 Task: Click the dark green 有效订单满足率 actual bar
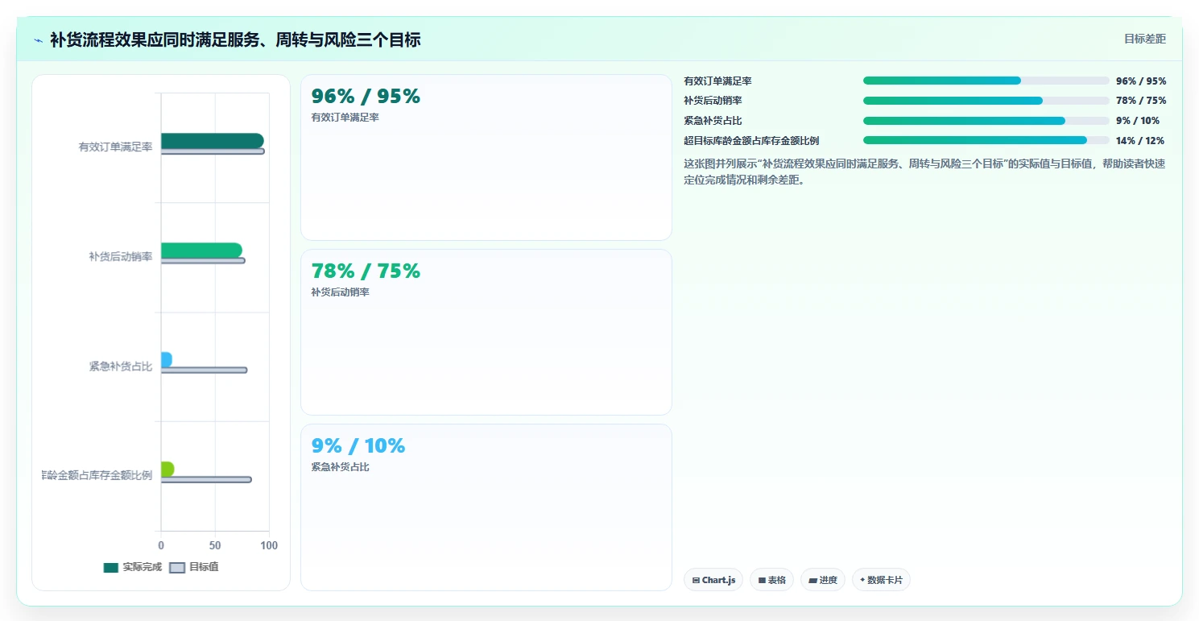[212, 141]
